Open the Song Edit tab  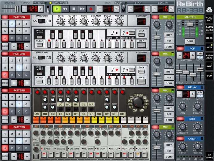[x=209, y=19]
